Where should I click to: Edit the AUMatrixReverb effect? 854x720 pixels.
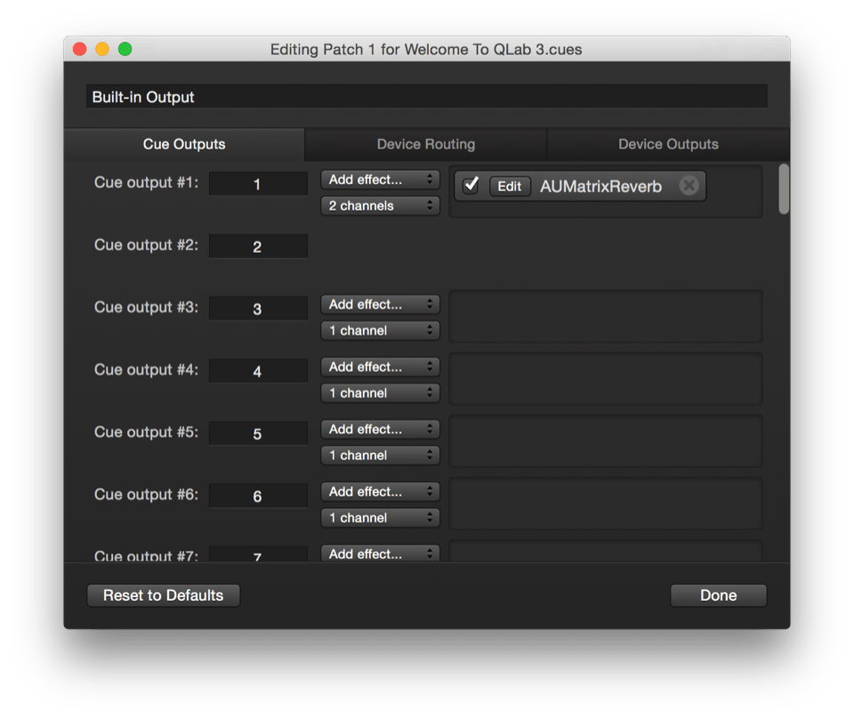[510, 186]
